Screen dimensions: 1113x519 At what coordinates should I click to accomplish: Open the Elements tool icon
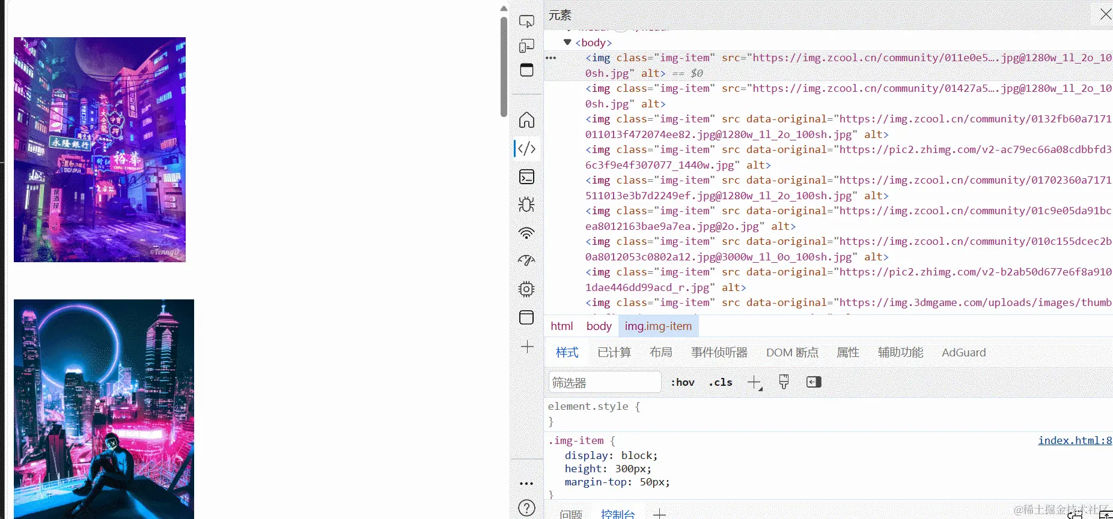pyautogui.click(x=526, y=148)
